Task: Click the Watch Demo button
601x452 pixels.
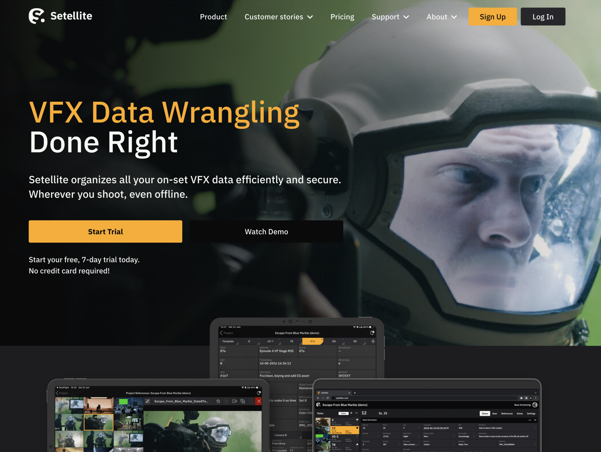Action: pos(267,232)
